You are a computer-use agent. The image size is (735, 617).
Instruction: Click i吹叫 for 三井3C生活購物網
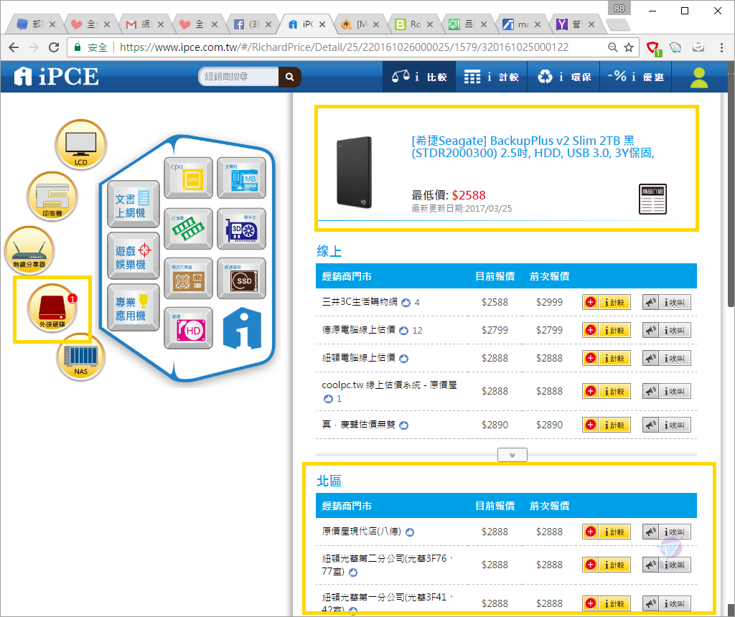(666, 302)
